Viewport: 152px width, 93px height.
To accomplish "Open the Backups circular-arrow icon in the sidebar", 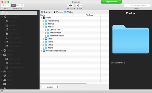I will point(5,51).
